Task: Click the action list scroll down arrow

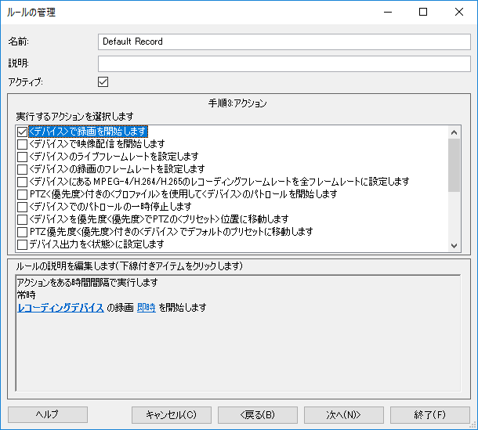Action: click(x=454, y=246)
